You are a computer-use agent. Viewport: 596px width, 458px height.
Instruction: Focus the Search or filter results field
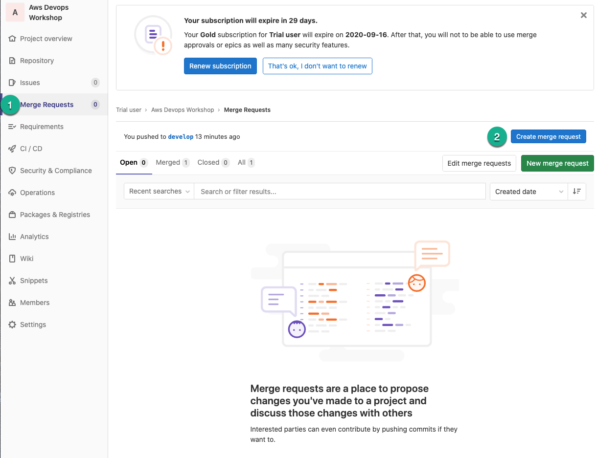340,191
